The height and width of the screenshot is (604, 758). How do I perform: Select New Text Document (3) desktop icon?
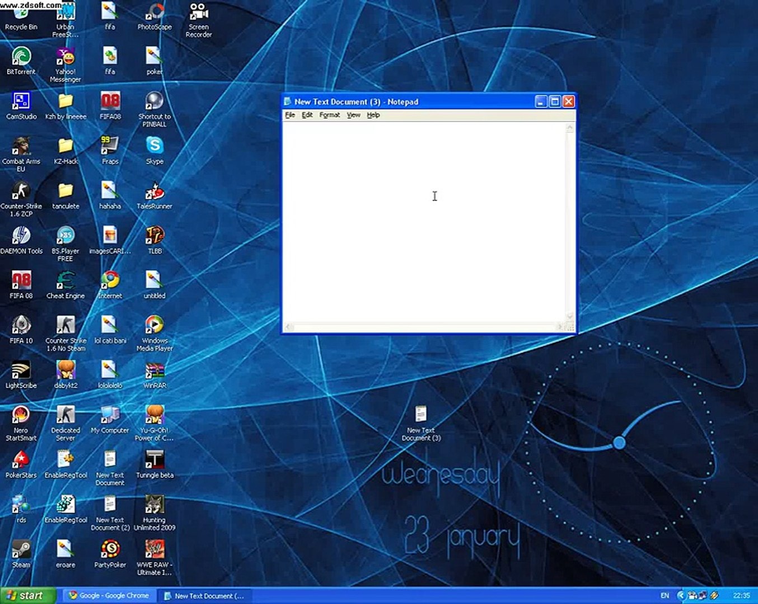pyautogui.click(x=421, y=423)
